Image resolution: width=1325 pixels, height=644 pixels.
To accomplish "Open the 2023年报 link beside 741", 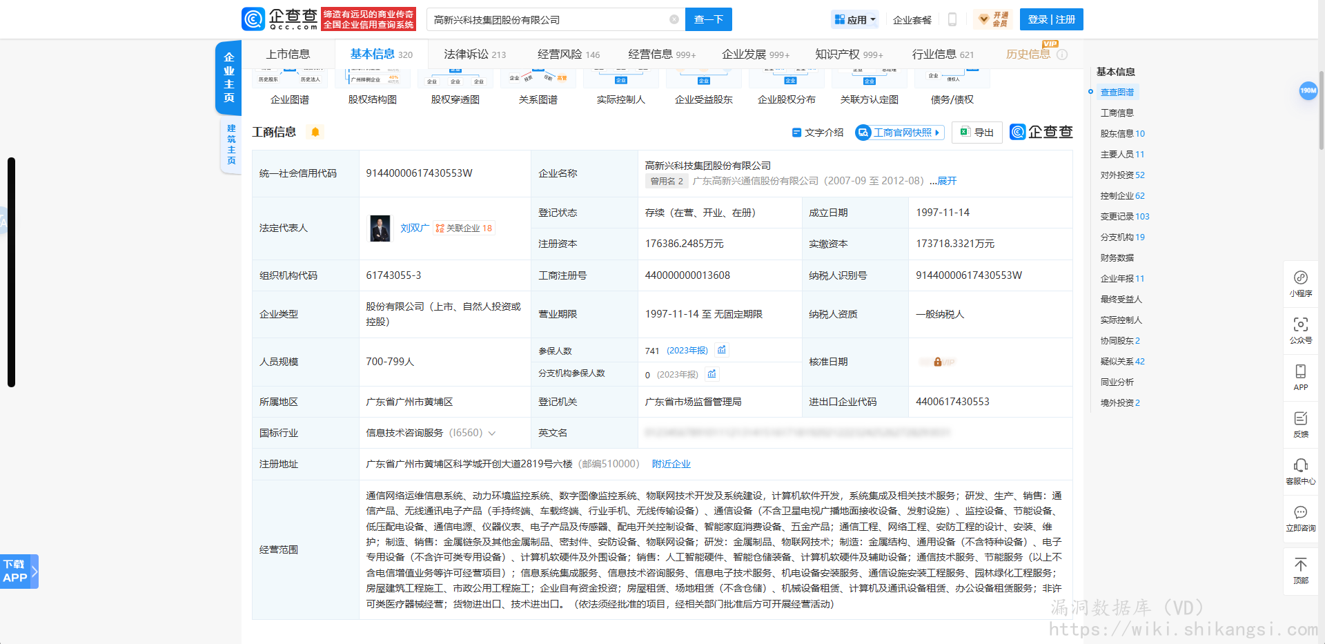I will click(687, 351).
